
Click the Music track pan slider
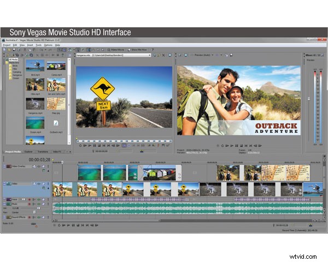(x=35, y=212)
